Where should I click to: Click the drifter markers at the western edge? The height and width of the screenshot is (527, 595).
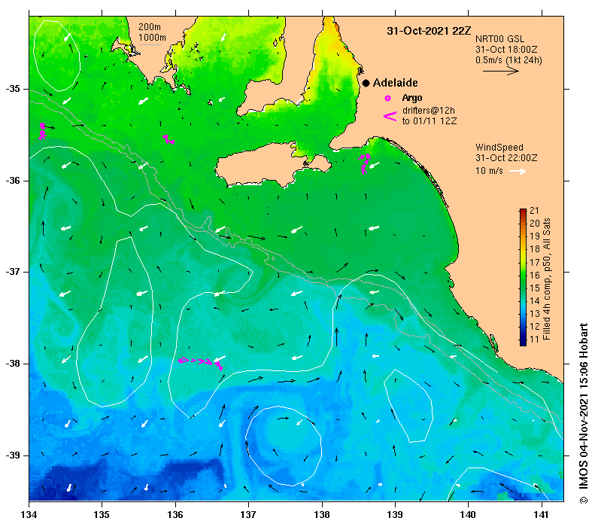42,131
